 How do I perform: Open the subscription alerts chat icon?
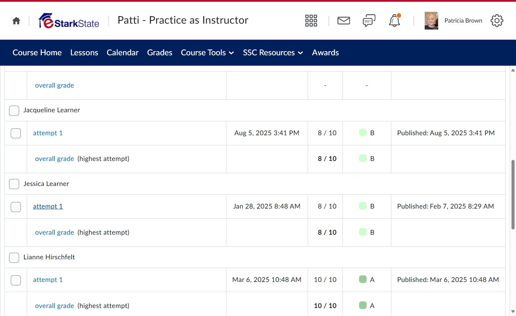369,21
